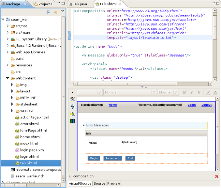The width and height of the screenshot is (221, 188).
Task: Open the visual editor preferences tools icon
Action: (x=73, y=99)
